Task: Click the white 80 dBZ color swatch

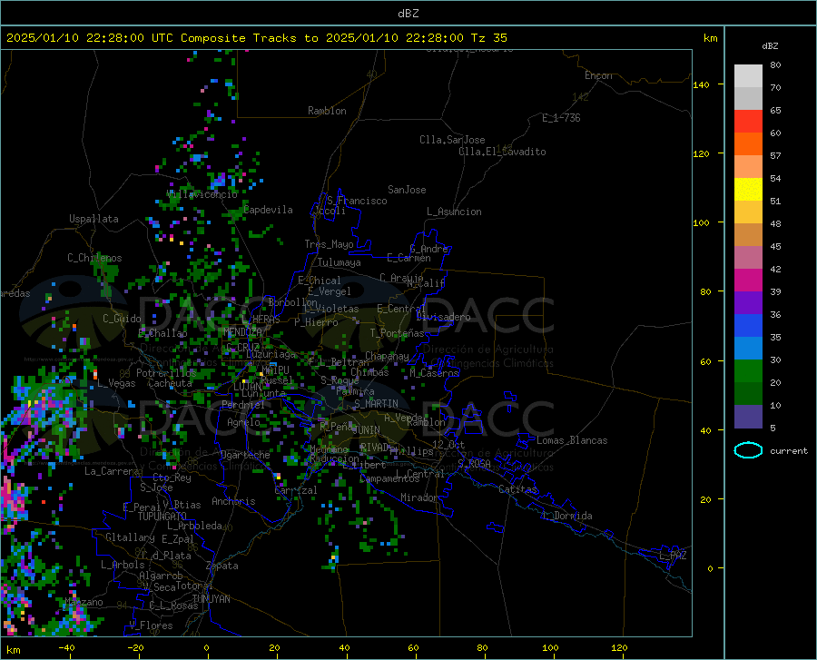Action: [x=748, y=76]
